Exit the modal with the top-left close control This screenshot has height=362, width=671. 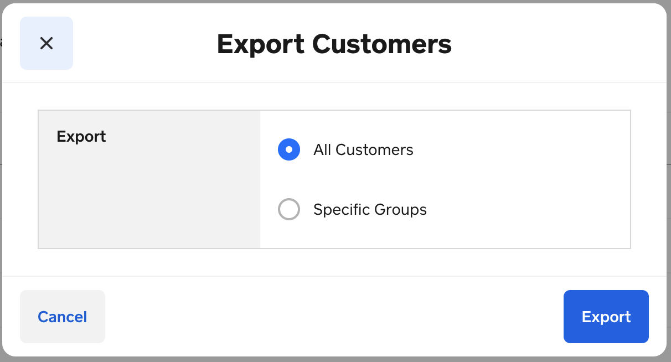47,43
